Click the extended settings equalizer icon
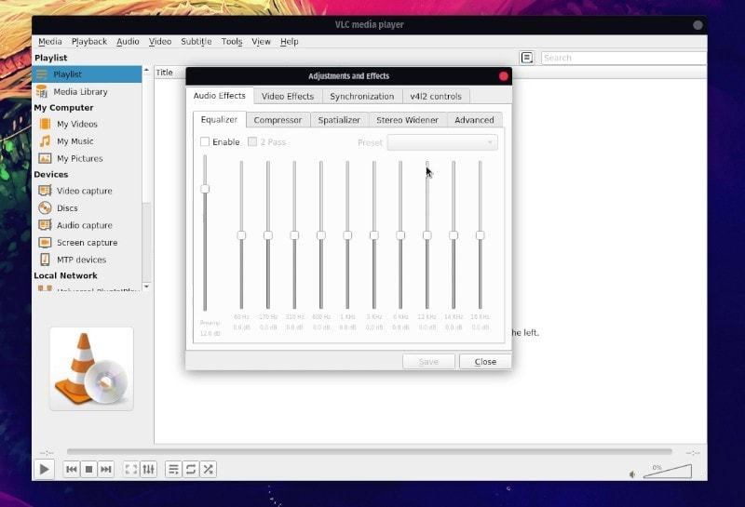This screenshot has height=507, width=745. pyautogui.click(x=148, y=470)
